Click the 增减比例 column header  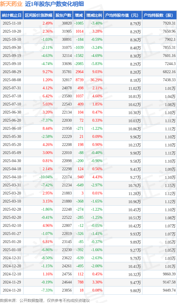94,15
